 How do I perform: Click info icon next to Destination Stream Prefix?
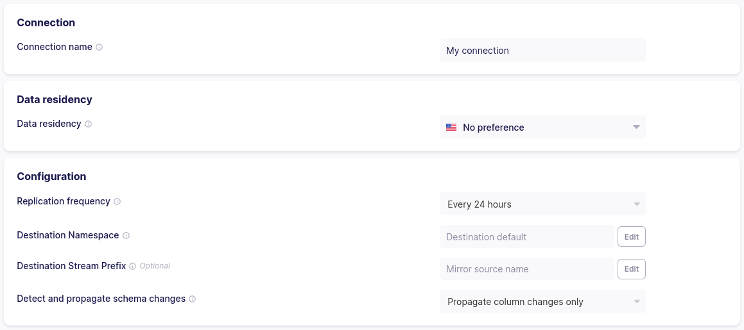click(133, 266)
